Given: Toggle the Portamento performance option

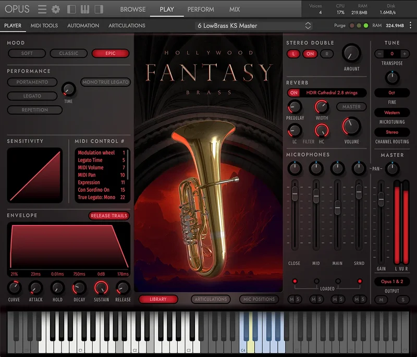Looking at the screenshot, I should click(32, 82).
